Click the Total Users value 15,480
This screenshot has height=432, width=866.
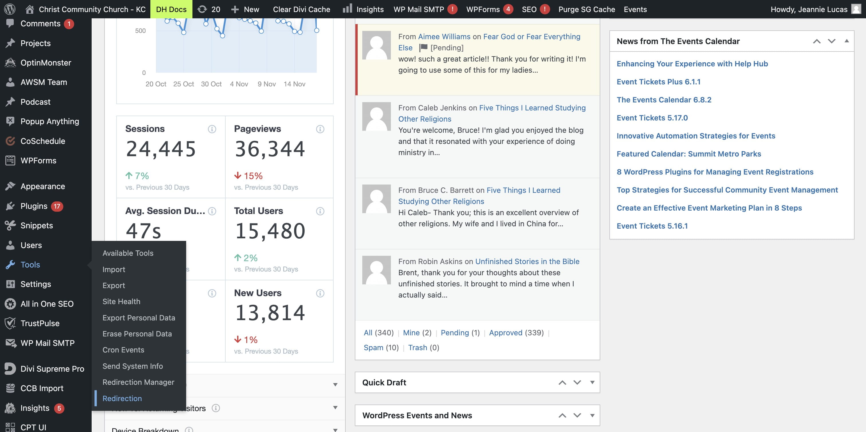(x=270, y=231)
